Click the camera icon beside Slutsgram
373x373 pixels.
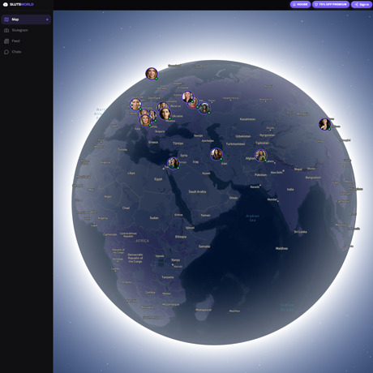pyautogui.click(x=6, y=30)
